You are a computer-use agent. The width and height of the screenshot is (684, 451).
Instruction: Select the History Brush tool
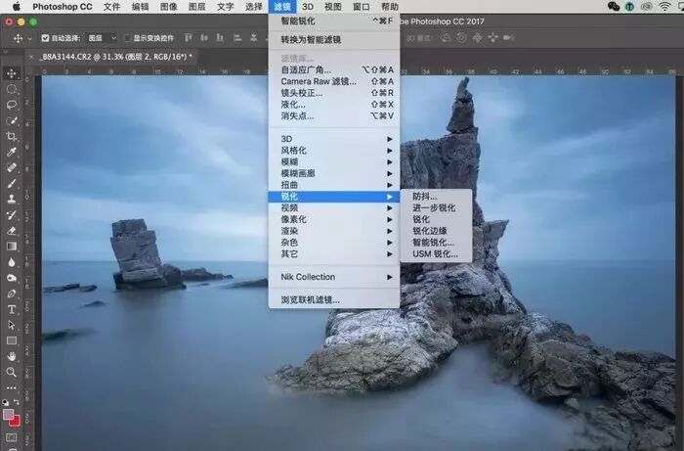[12, 215]
